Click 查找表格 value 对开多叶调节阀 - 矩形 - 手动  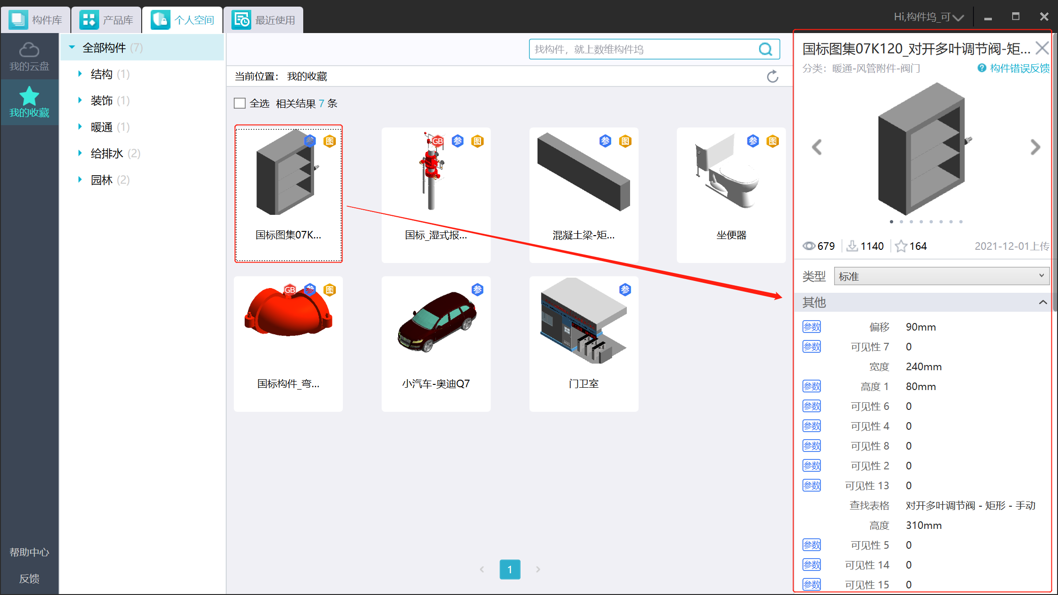click(x=970, y=505)
